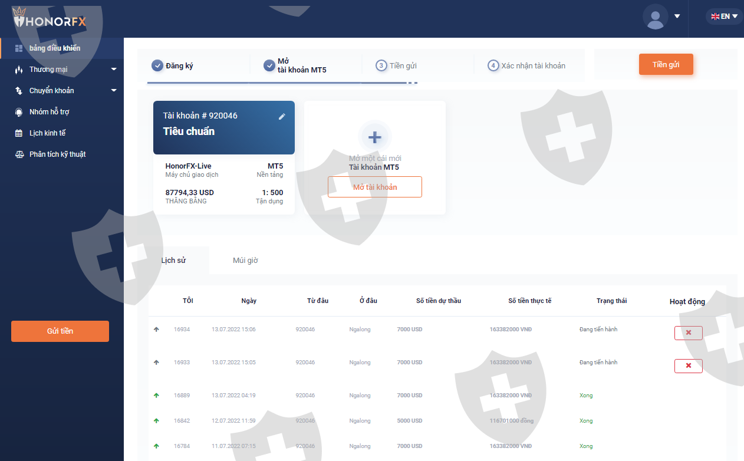Click the Nhóm hỗ trợ headset icon
The height and width of the screenshot is (461, 744).
19,112
